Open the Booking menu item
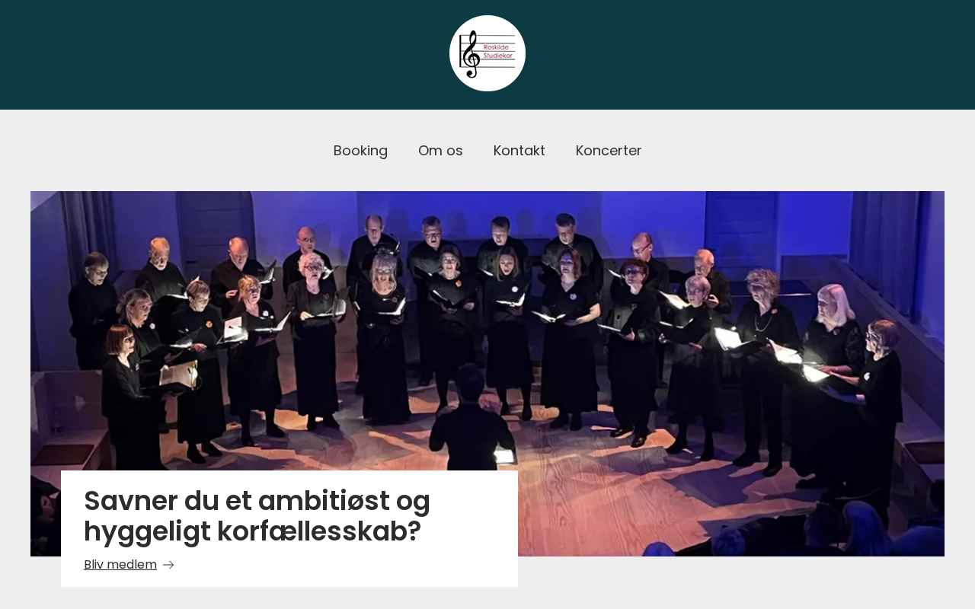 (360, 151)
